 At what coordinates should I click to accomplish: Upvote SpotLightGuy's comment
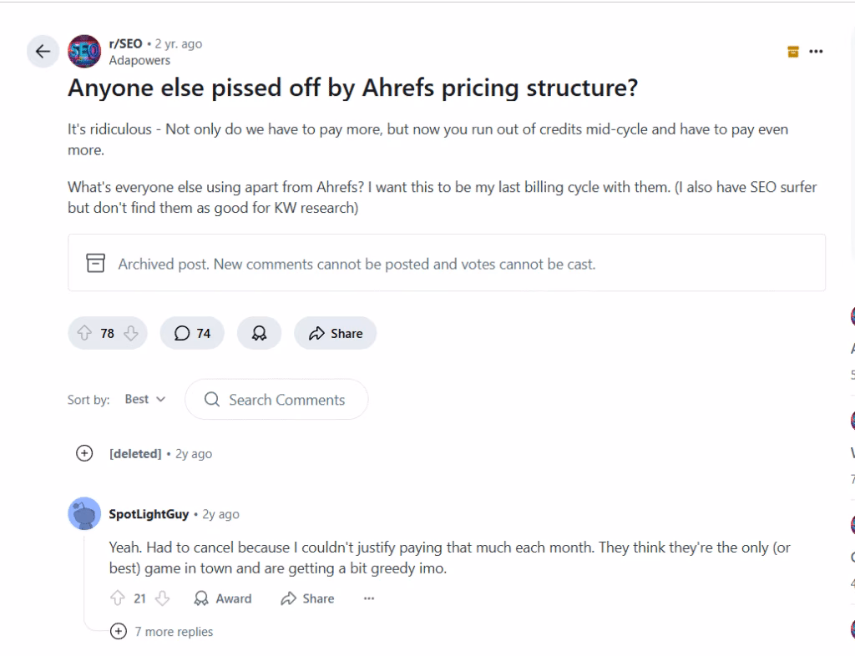(x=117, y=598)
